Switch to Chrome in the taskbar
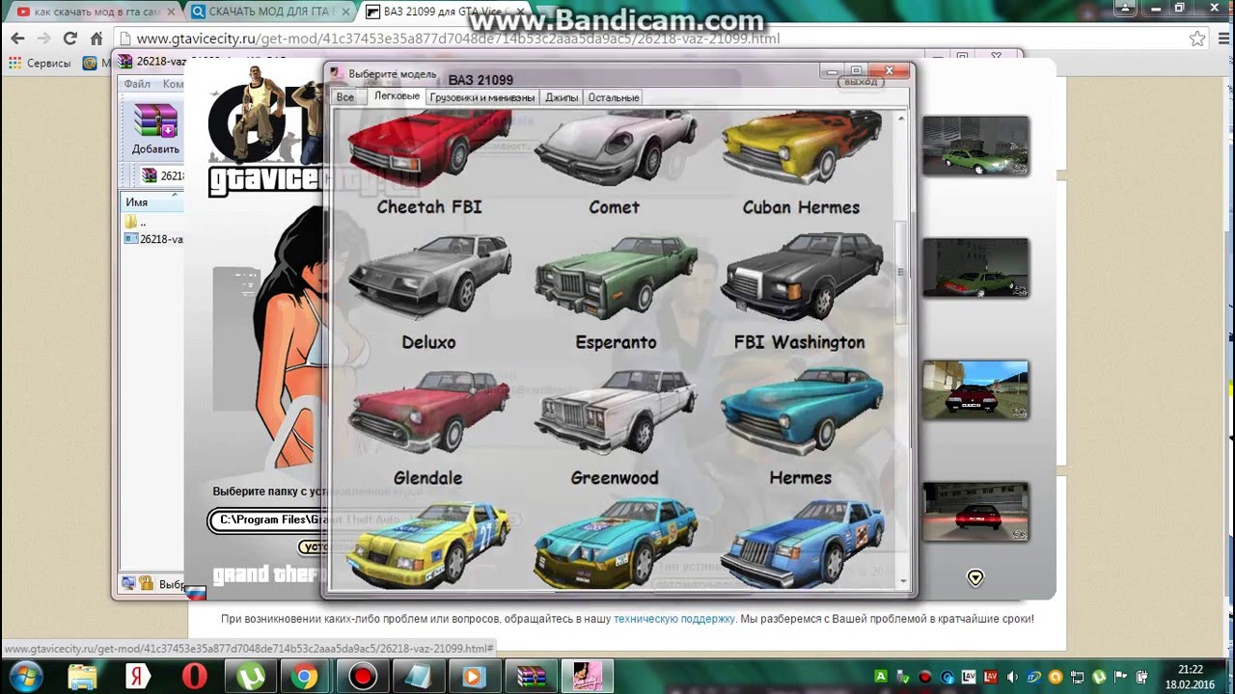The height and width of the screenshot is (694, 1235). pos(305,676)
